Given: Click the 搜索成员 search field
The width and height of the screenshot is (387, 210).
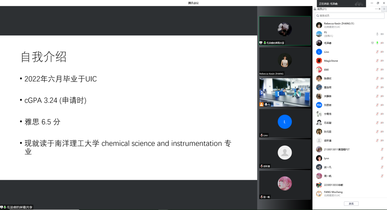Looking at the screenshot, I should pyautogui.click(x=345, y=16).
